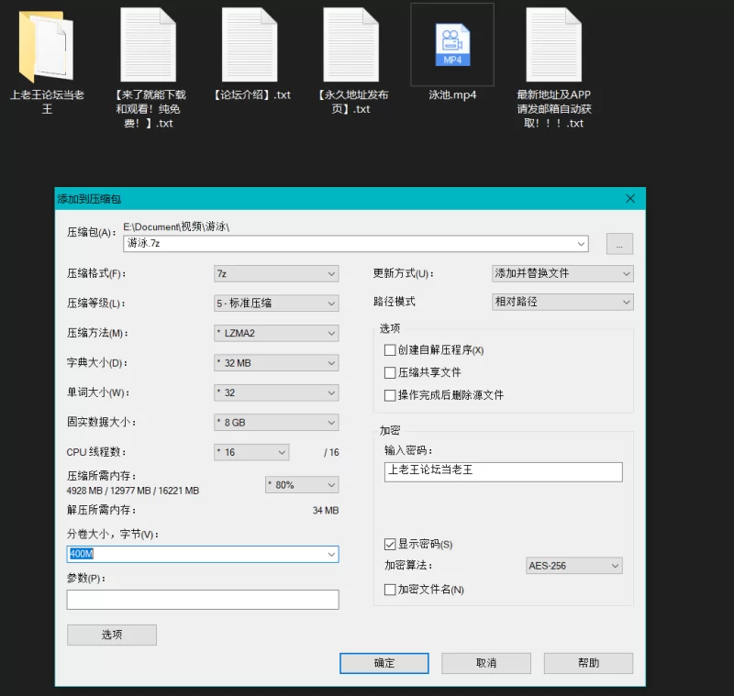The image size is (734, 696).
Task: Click the 选项 button
Action: (x=111, y=635)
